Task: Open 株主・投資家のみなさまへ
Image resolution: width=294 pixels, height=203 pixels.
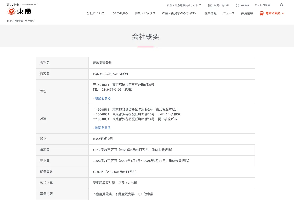Action: pyautogui.click(x=180, y=13)
